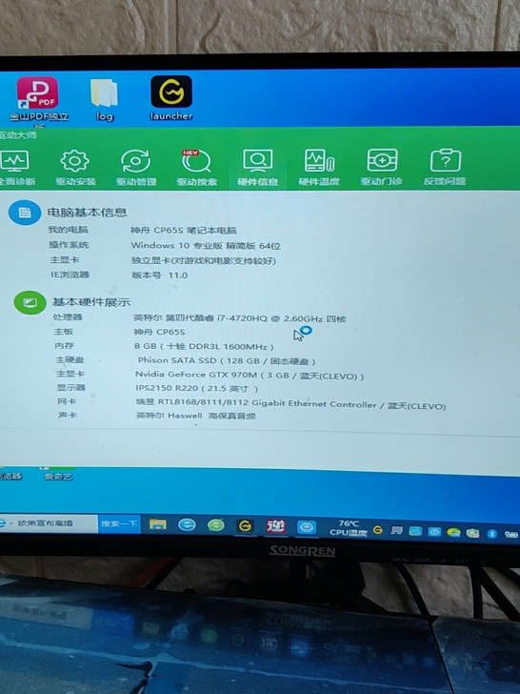This screenshot has height=694, width=520.
Task: Open the 反馈问题 feedback icon
Action: click(x=445, y=168)
